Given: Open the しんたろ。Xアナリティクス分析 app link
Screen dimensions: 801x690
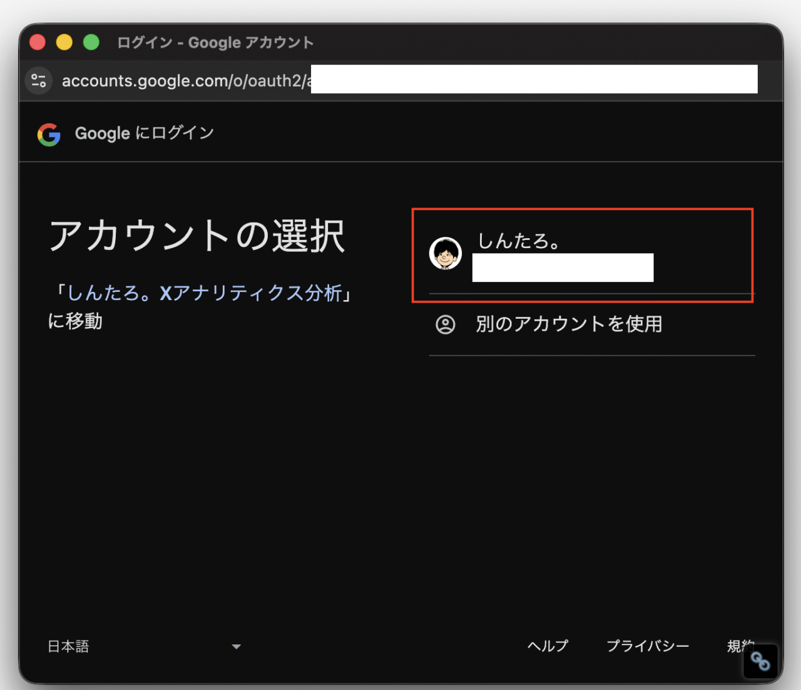Looking at the screenshot, I should click(204, 293).
